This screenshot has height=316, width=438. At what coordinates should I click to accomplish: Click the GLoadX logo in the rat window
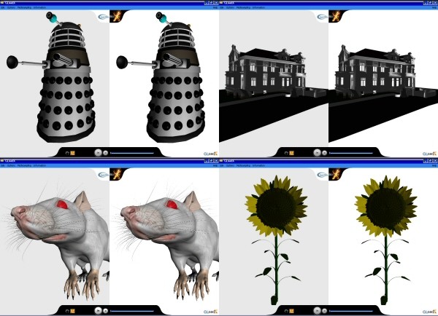pos(208,311)
